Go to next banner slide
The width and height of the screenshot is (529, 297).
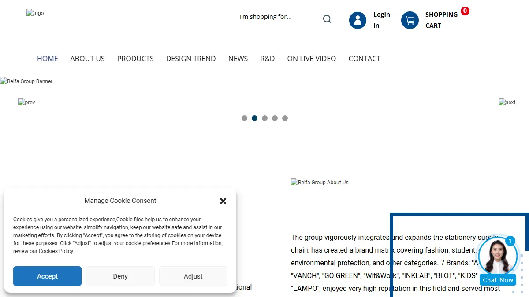tap(507, 102)
